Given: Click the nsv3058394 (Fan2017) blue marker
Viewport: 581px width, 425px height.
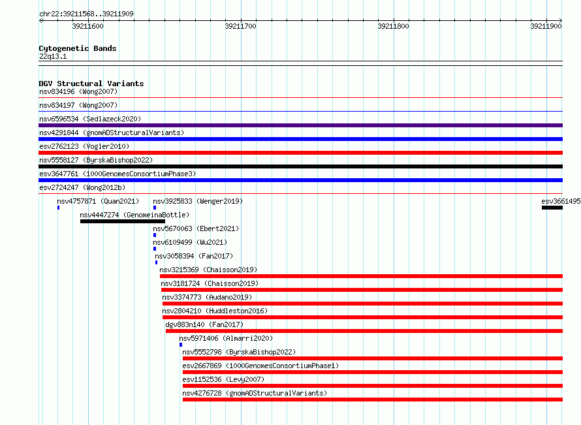Looking at the screenshot, I should (x=157, y=262).
